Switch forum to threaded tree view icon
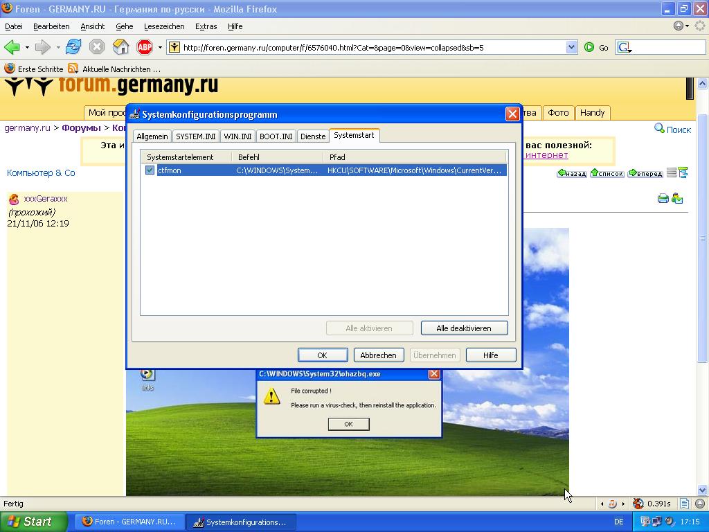Viewport: 709px width, 532px height. point(683,172)
